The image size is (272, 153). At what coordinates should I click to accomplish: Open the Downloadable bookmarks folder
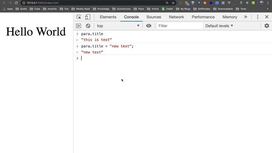click(x=223, y=9)
